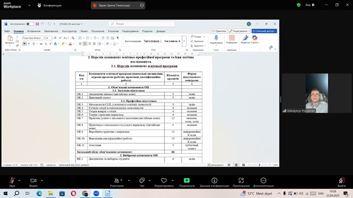This screenshot has height=198, width=353.
Task: Open Opera browser from the taskbar
Action: 73,193
